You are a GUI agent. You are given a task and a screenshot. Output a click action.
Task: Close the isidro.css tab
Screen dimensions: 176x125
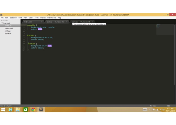pos(92,22)
